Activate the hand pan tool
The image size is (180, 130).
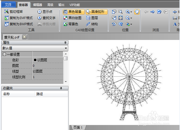point(137,12)
